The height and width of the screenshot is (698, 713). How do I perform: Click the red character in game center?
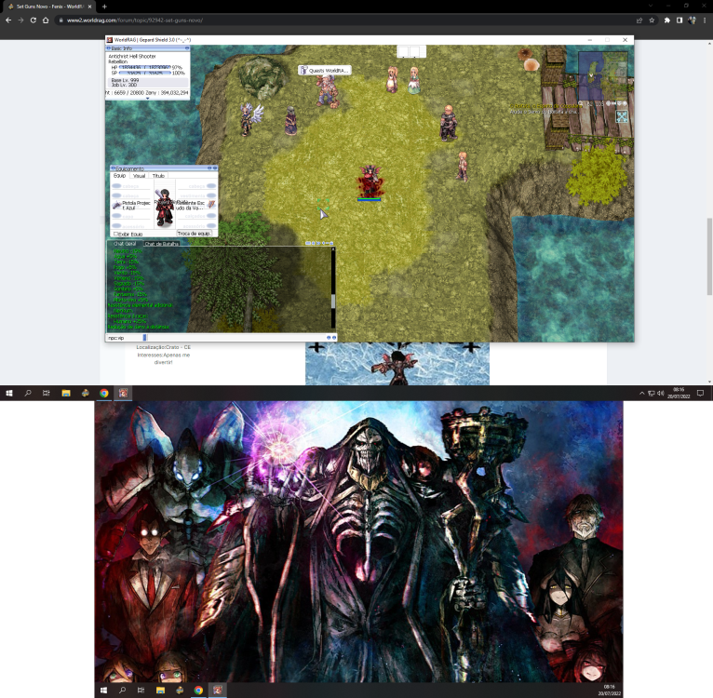tap(370, 181)
